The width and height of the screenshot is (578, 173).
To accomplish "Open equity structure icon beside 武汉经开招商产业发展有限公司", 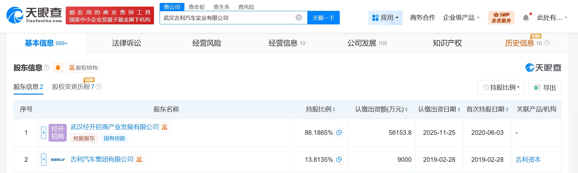I will click(x=165, y=127).
